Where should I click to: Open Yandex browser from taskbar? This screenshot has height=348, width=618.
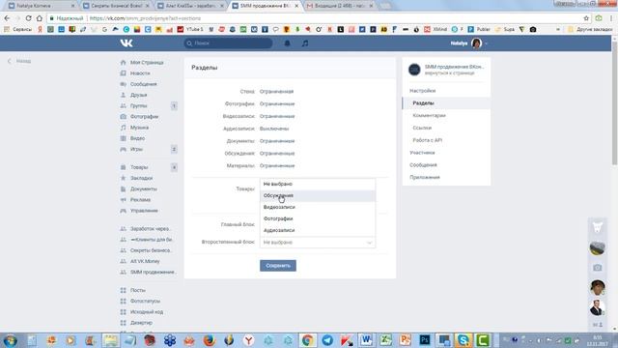pyautogui.click(x=249, y=340)
